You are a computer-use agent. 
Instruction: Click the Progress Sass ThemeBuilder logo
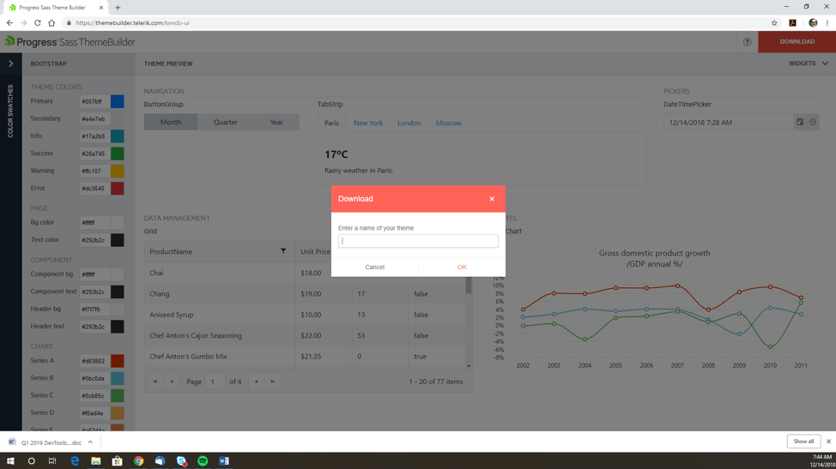[x=70, y=42]
